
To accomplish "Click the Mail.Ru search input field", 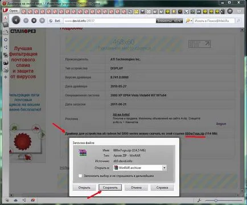I will pos(214,20).
